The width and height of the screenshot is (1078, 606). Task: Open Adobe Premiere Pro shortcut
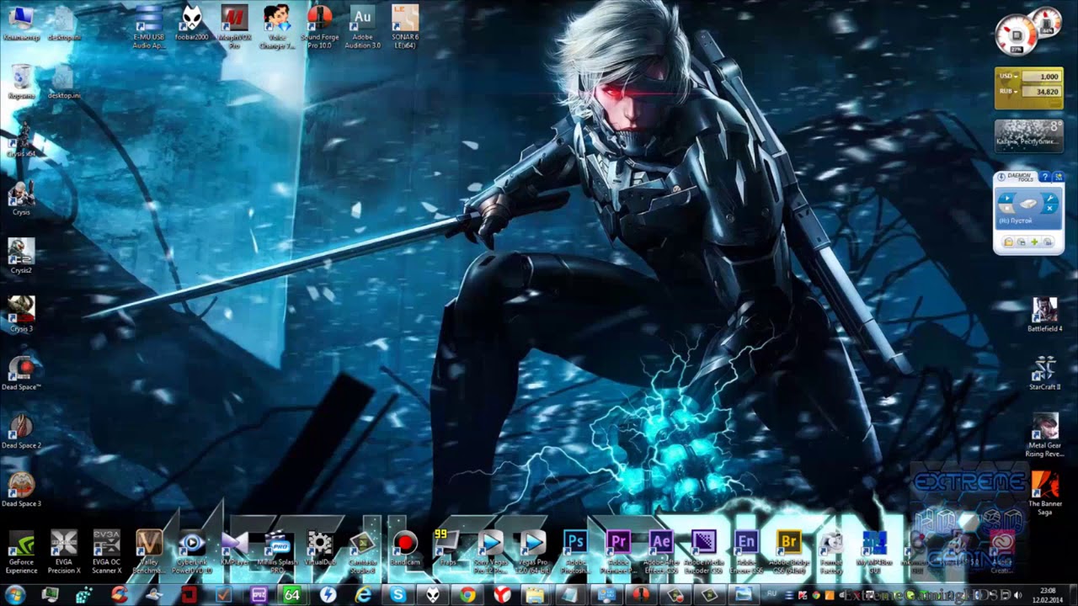coord(618,551)
